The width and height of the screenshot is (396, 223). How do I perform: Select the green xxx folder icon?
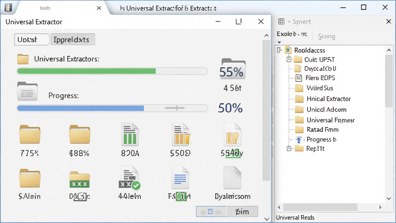coord(80,180)
